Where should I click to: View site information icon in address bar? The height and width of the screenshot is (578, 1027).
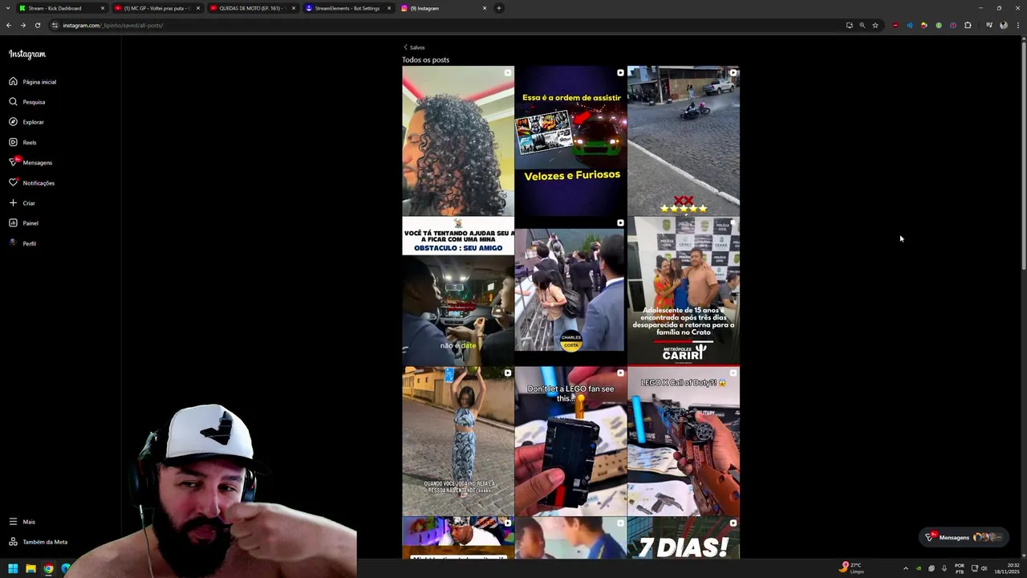point(55,25)
